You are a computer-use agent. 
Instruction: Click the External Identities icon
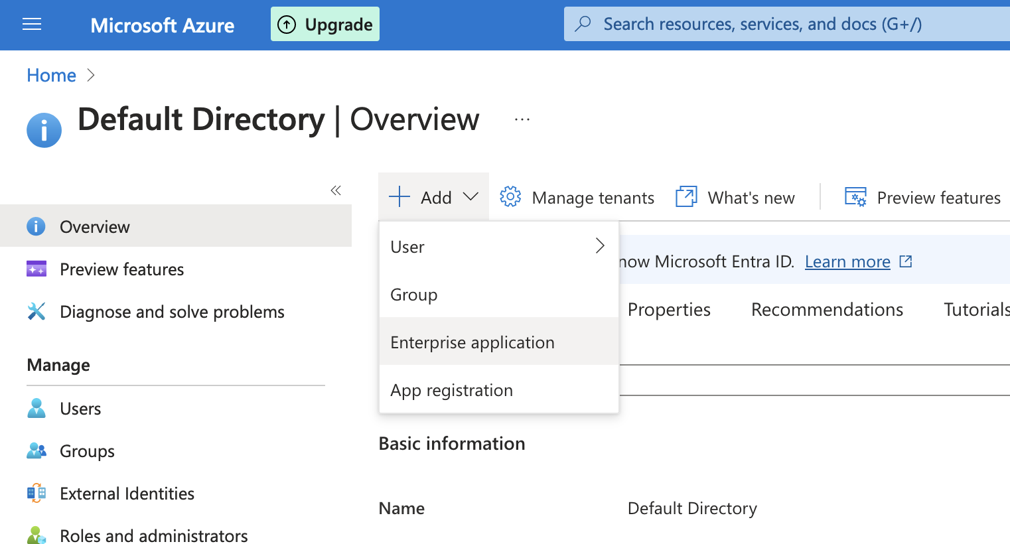point(36,494)
